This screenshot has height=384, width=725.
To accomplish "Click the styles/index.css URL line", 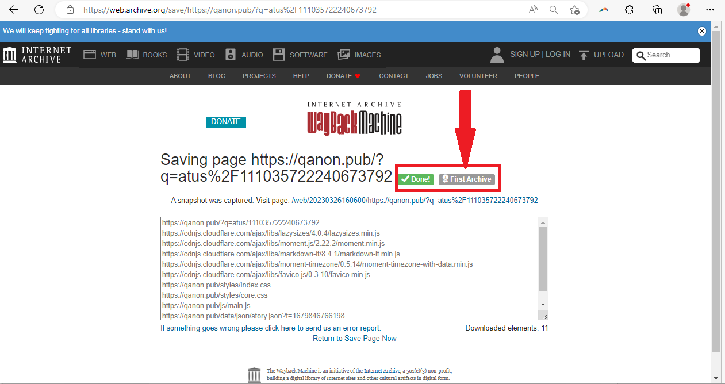I will 216,285.
